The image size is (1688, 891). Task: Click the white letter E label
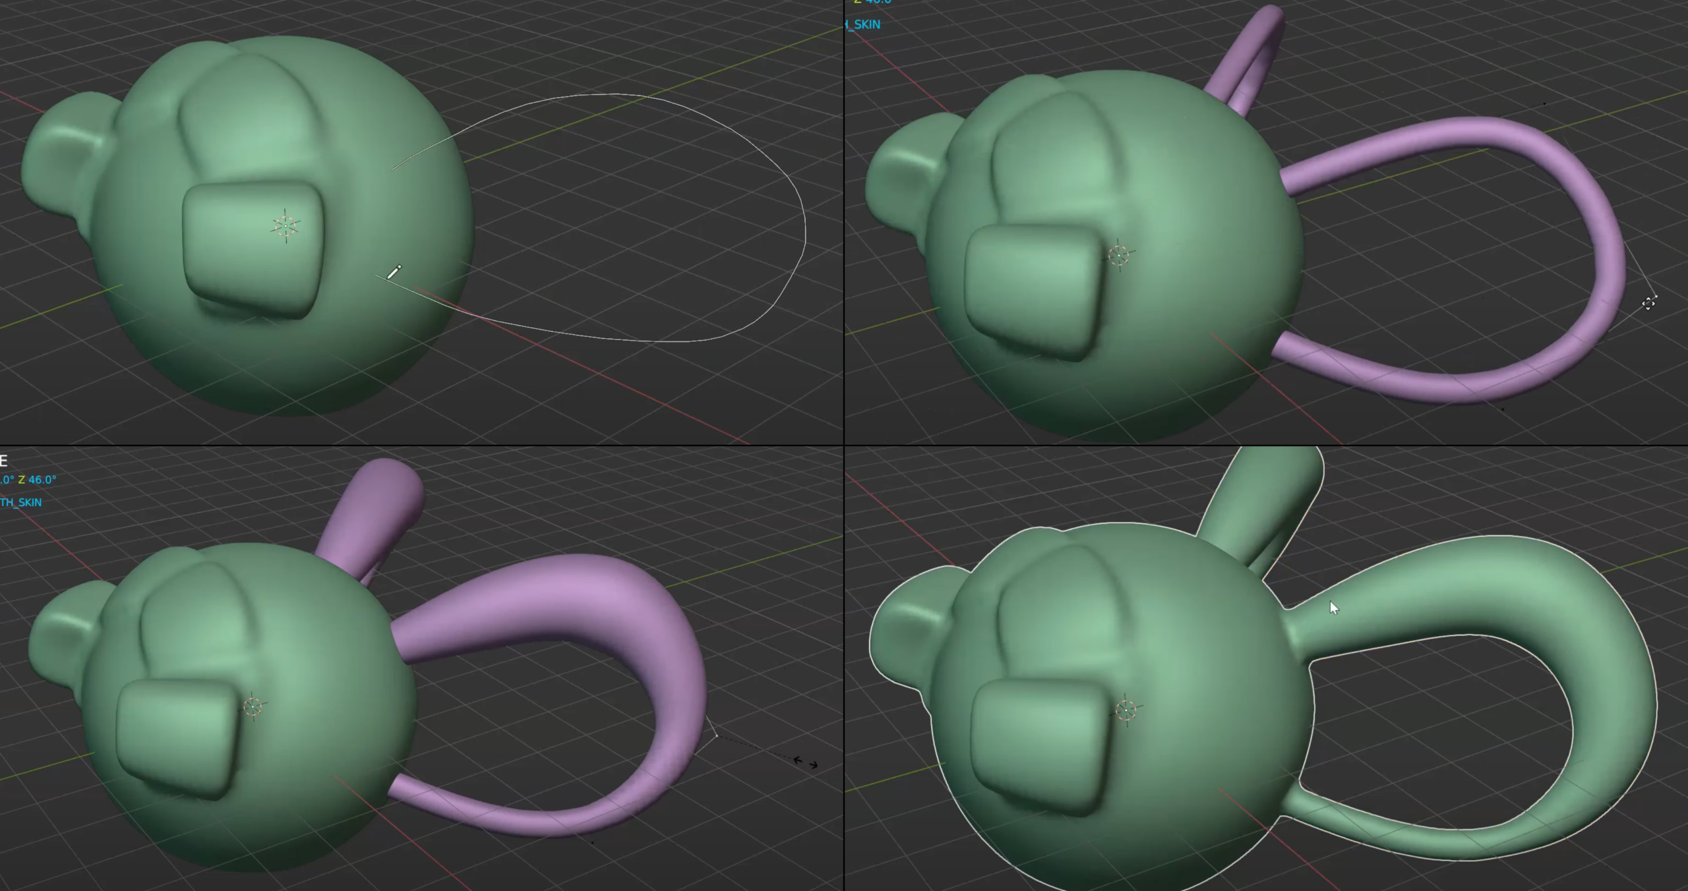coord(3,461)
